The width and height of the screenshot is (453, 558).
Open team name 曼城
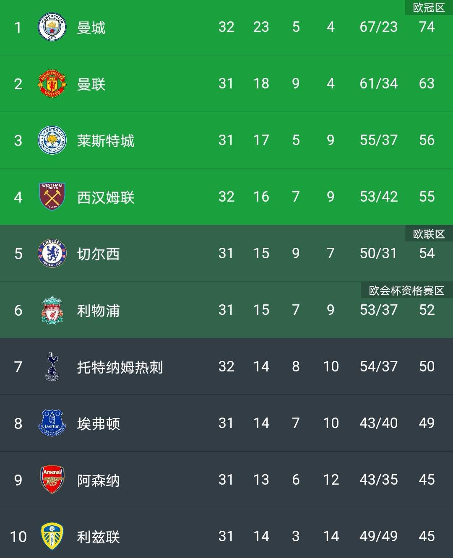(91, 28)
